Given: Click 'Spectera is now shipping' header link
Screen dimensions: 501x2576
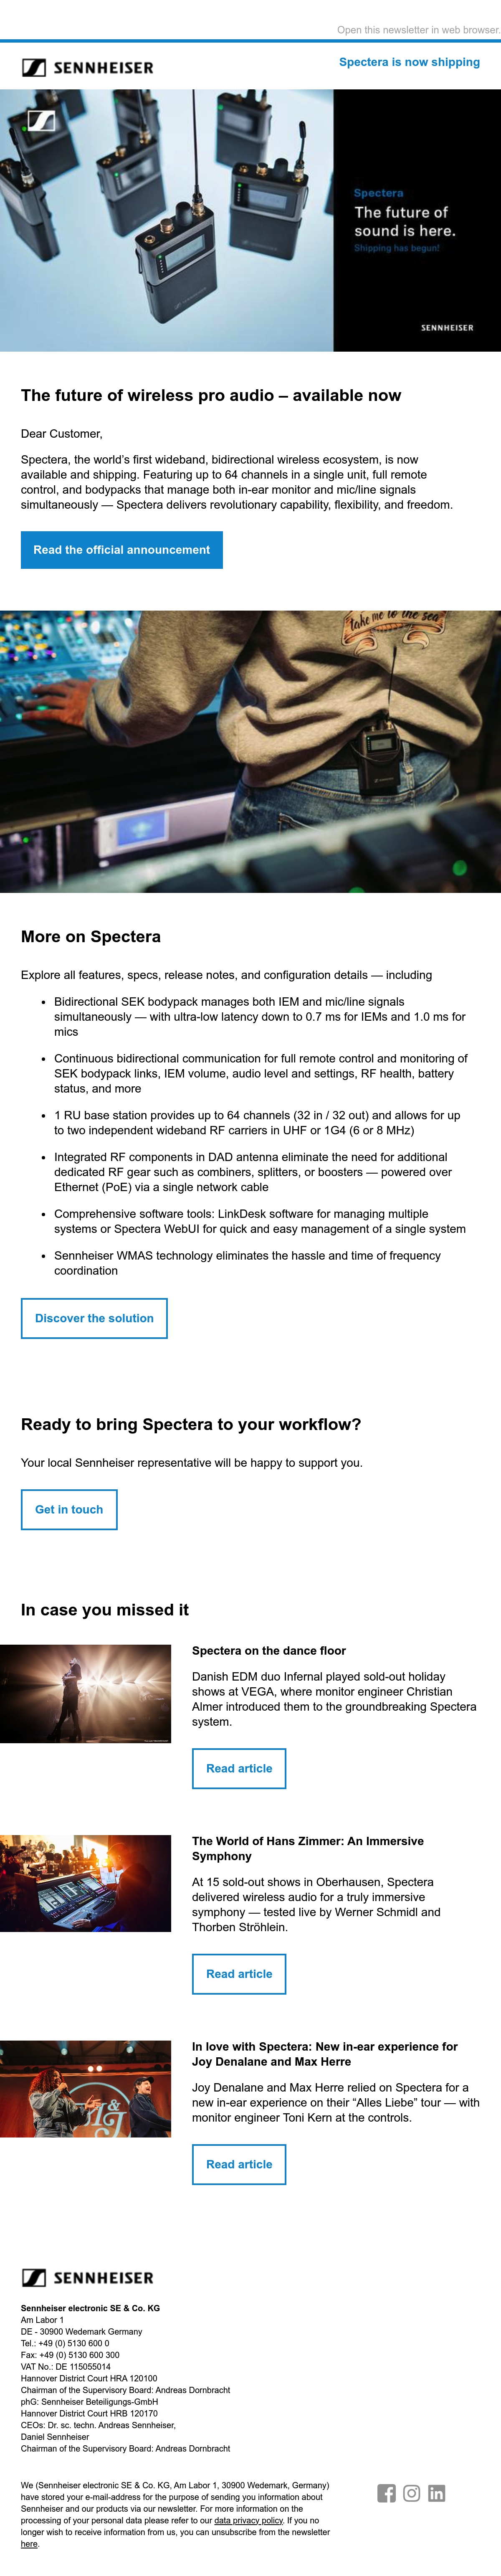Looking at the screenshot, I should click(x=409, y=62).
